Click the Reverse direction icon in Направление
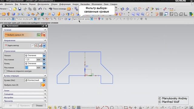Screen dimensions: 194x109 32,45
